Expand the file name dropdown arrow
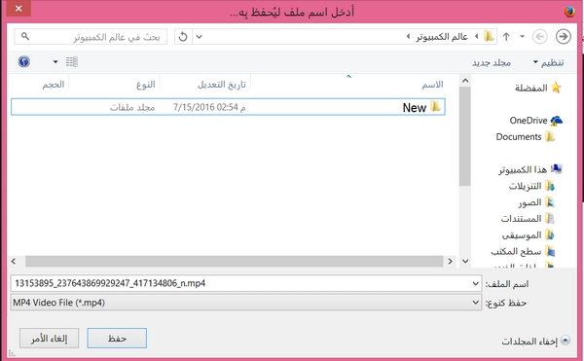The image size is (584, 361). [x=475, y=283]
